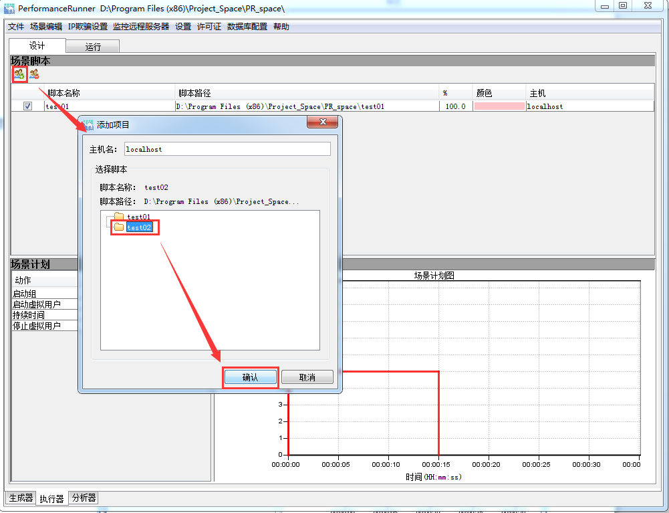
Task: Click the localhost host cell in the table
Action: click(590, 106)
